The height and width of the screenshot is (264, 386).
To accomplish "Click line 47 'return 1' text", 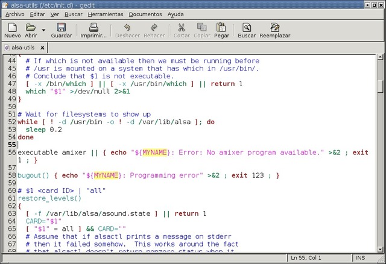I will [x=227, y=84].
